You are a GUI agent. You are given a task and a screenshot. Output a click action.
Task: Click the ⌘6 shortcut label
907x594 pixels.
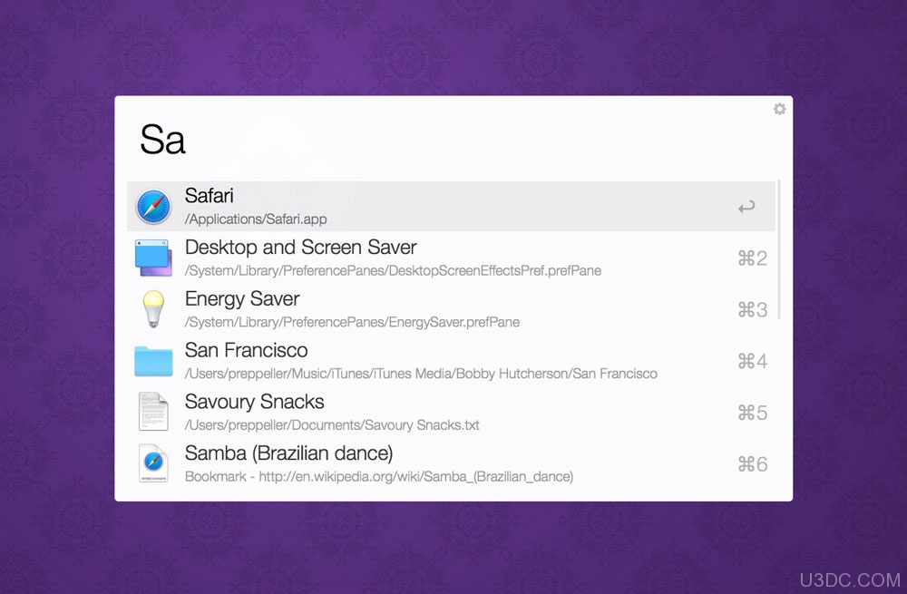pyautogui.click(x=753, y=463)
